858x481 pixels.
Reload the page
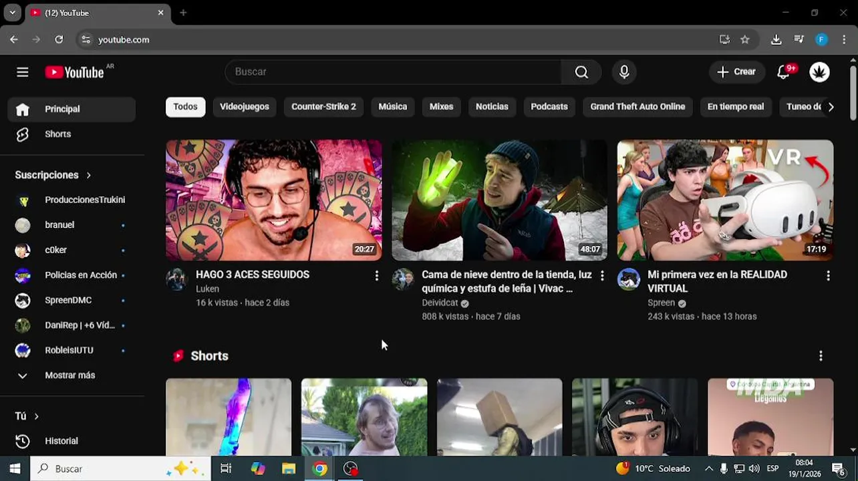pos(59,39)
